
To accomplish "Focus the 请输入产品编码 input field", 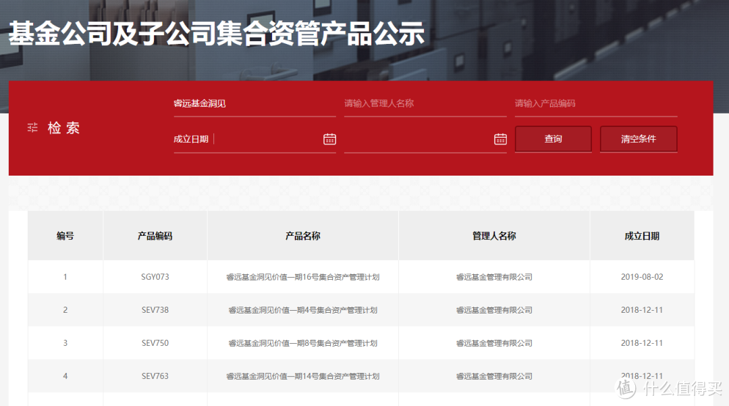I will (x=596, y=104).
